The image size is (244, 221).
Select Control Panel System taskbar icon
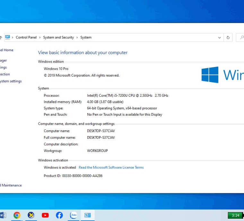[88, 215]
